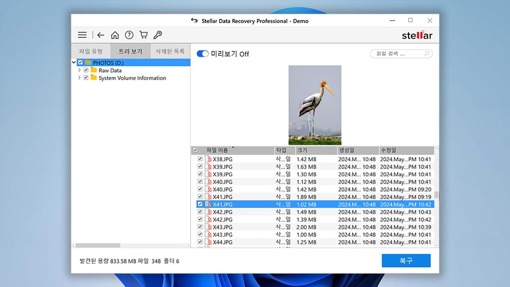
Task: Click the Raw Data folder icon
Action: [94, 70]
